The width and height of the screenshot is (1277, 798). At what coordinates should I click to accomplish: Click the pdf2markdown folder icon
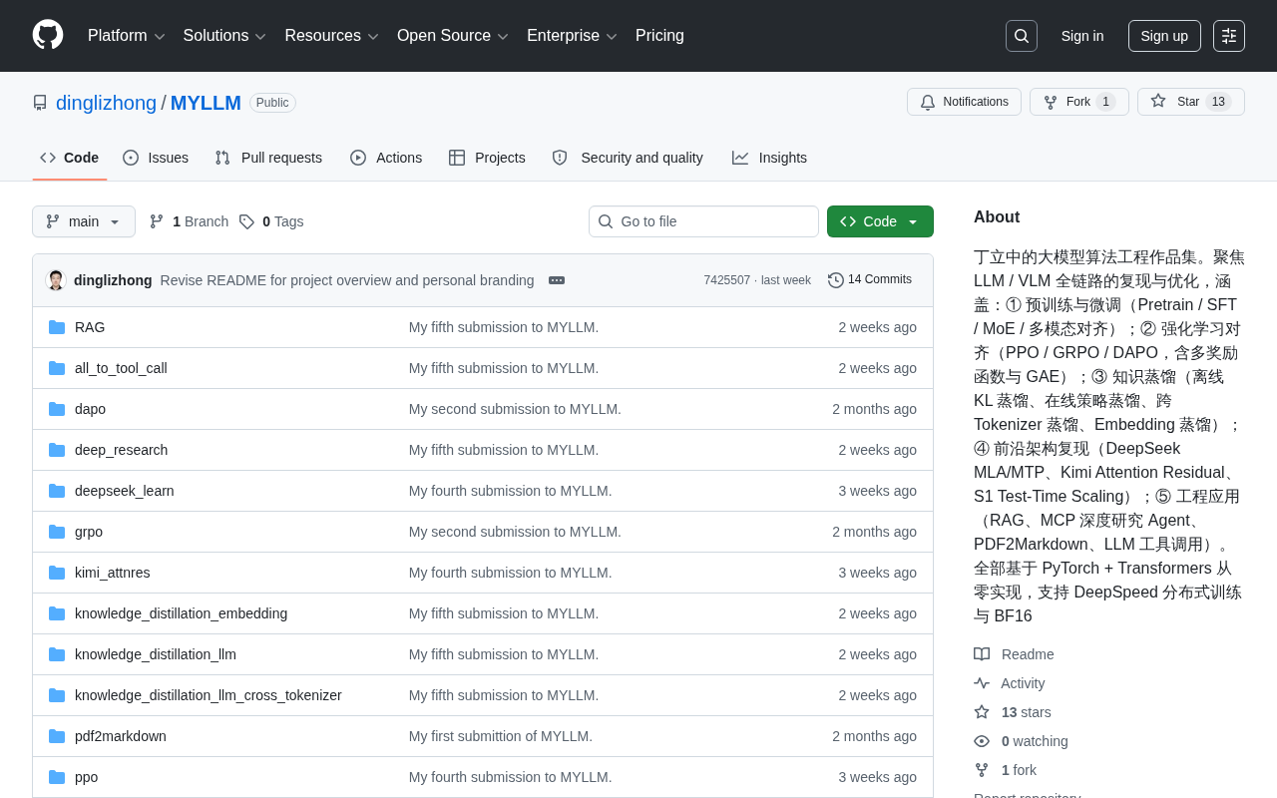(x=57, y=736)
